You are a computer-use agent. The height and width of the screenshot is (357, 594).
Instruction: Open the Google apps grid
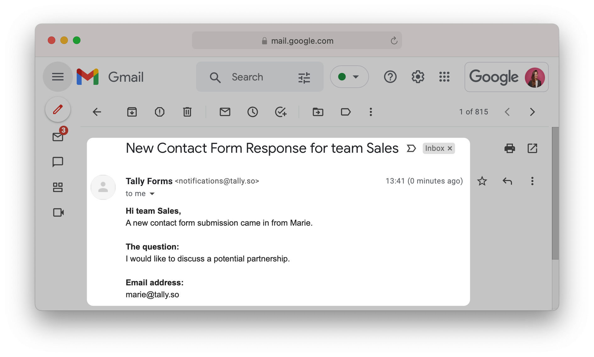444,77
